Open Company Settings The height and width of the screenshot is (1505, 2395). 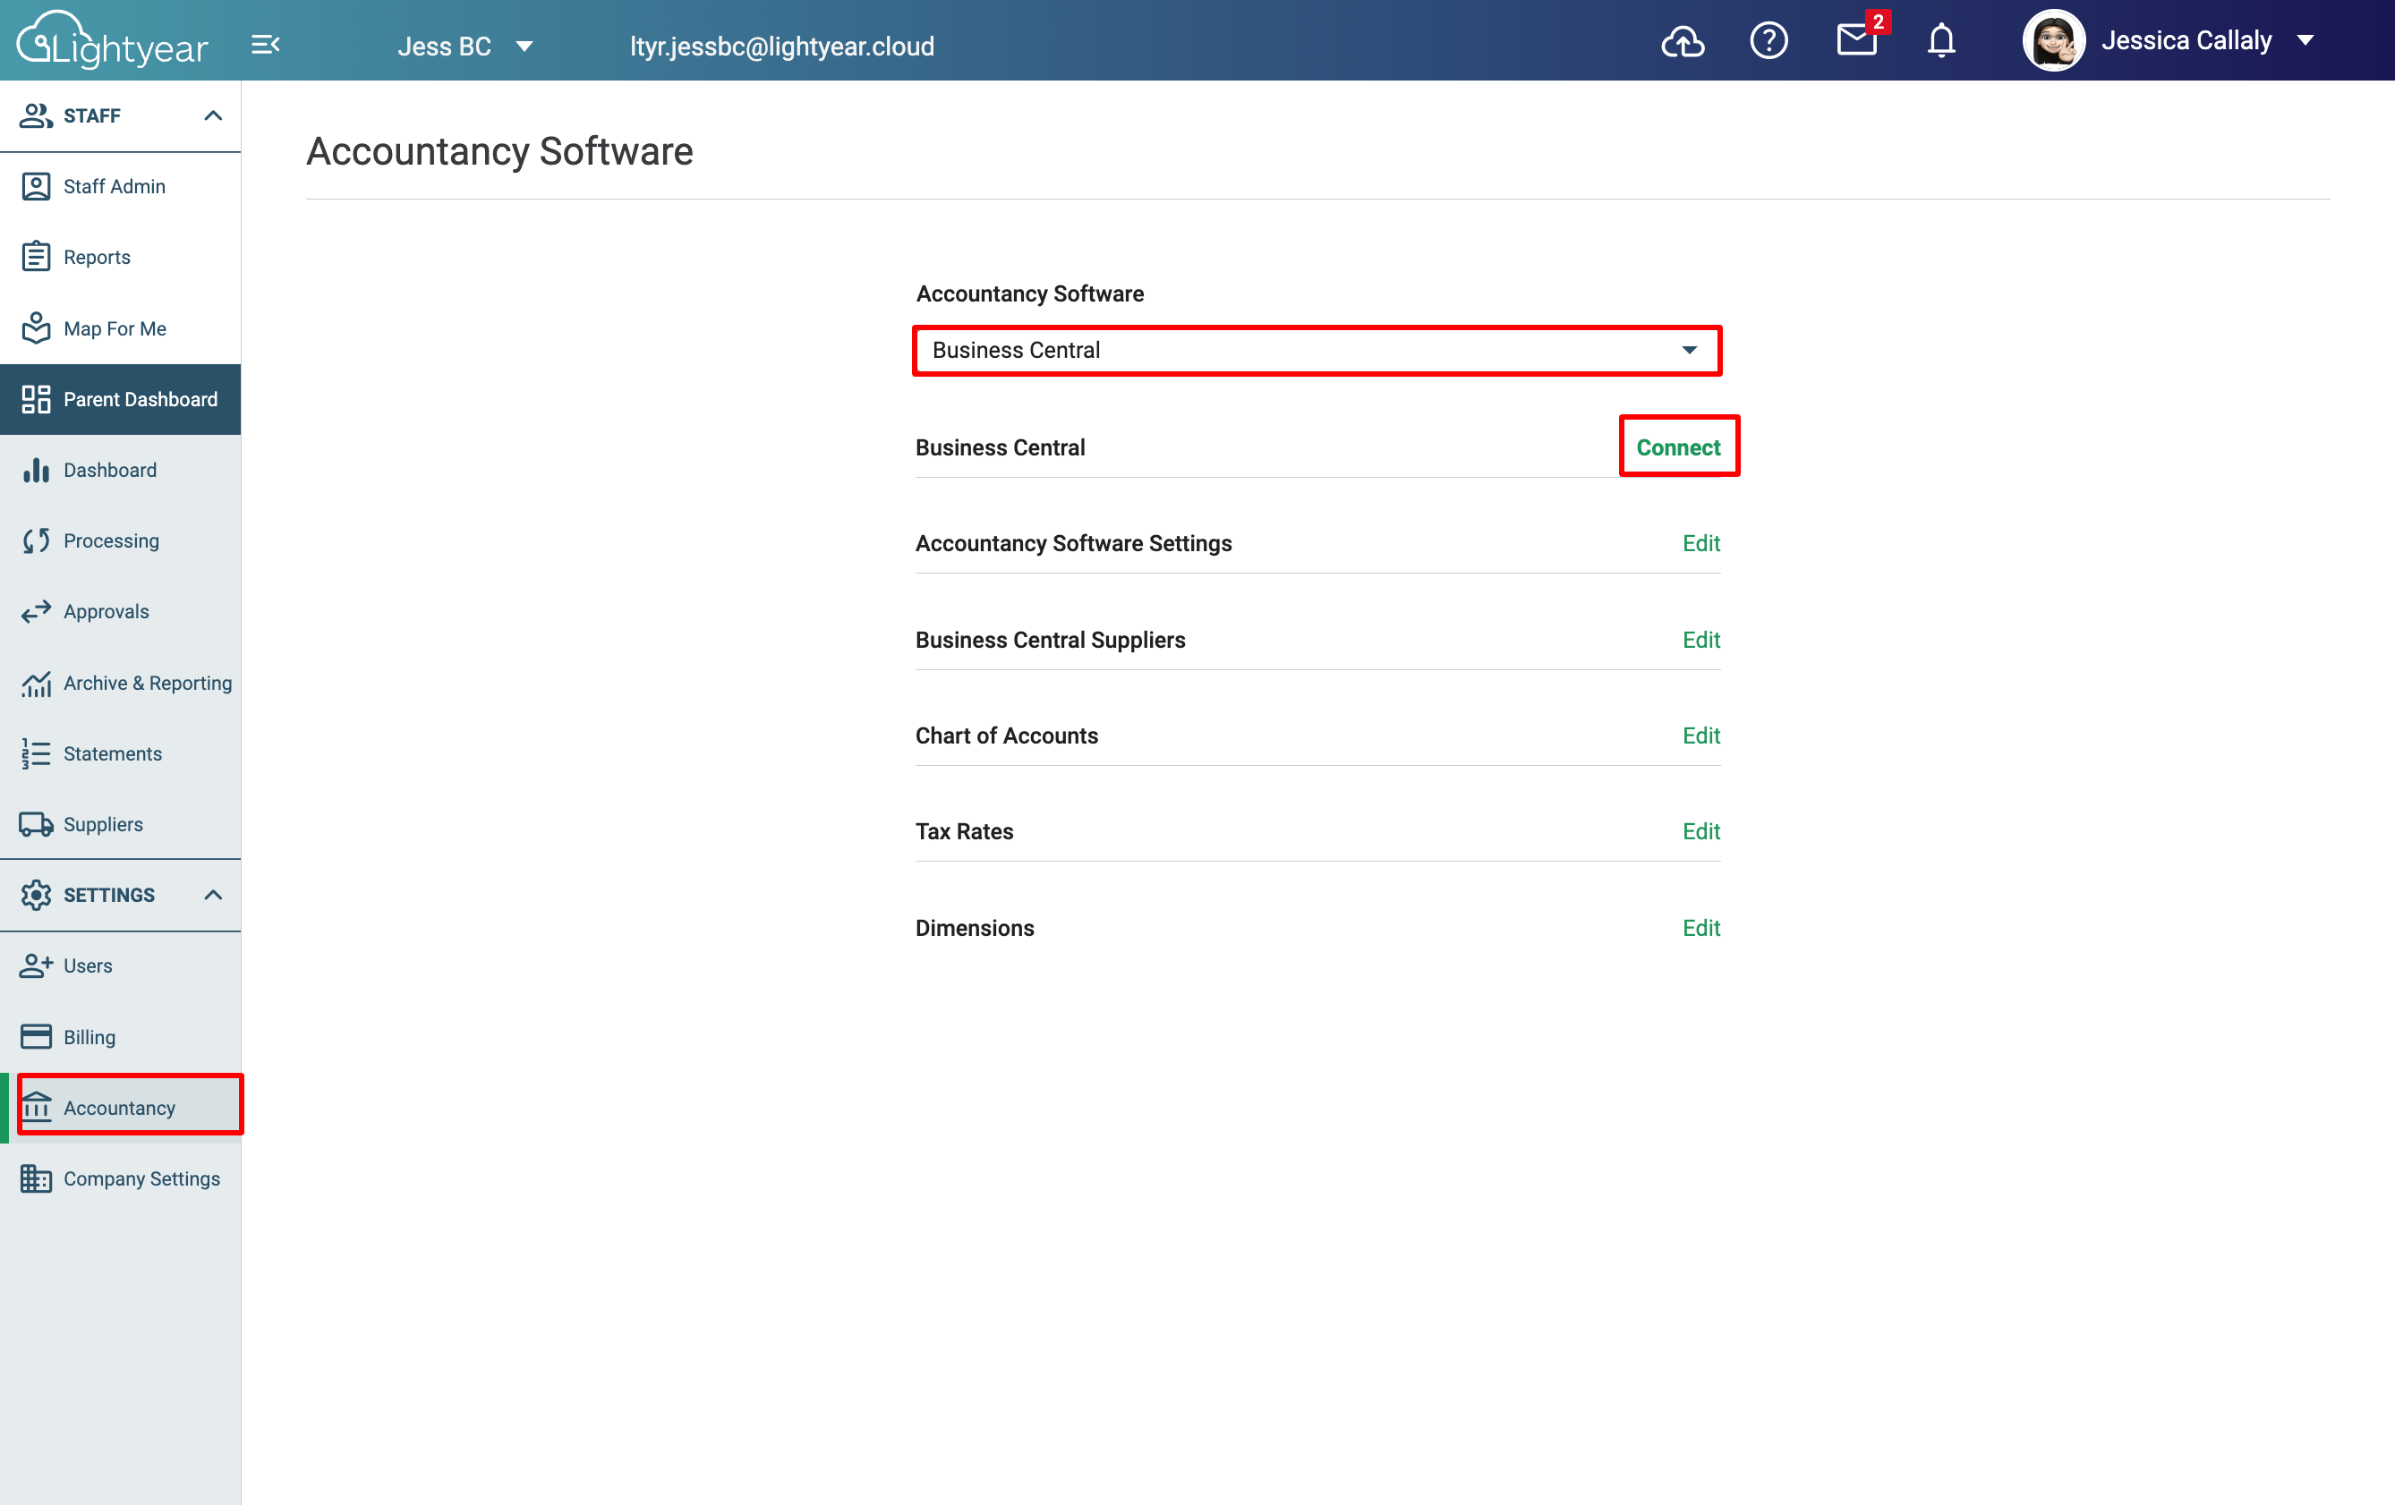120,1178
